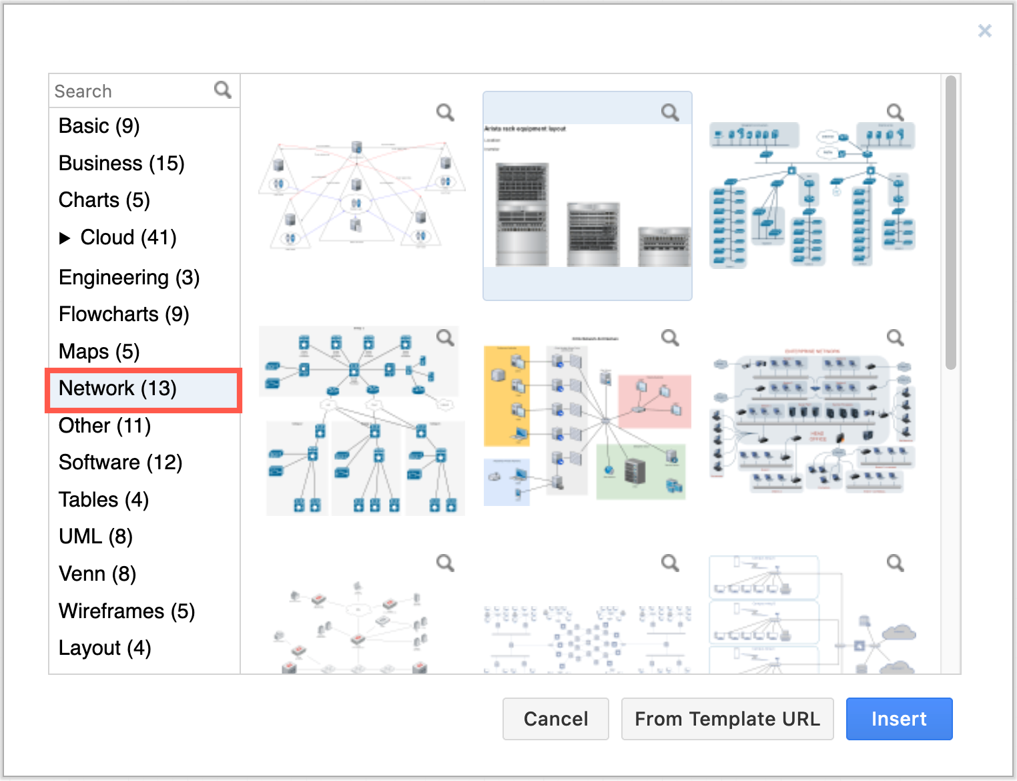Click the magnifier on the Cisco switch hierarchy thumbnail
Screen dimensions: 1017x781
click(445, 338)
